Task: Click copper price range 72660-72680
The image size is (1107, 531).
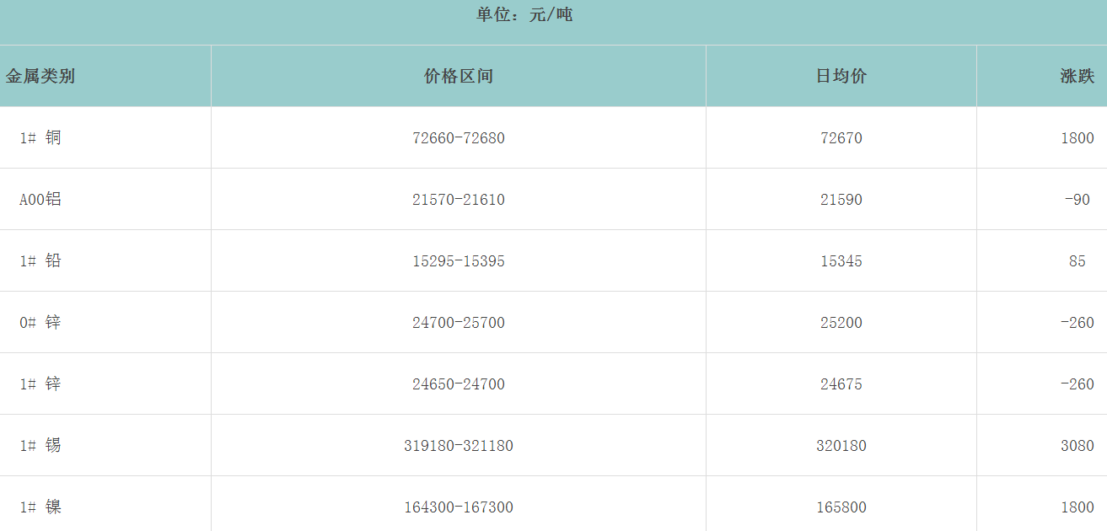Action: click(458, 138)
